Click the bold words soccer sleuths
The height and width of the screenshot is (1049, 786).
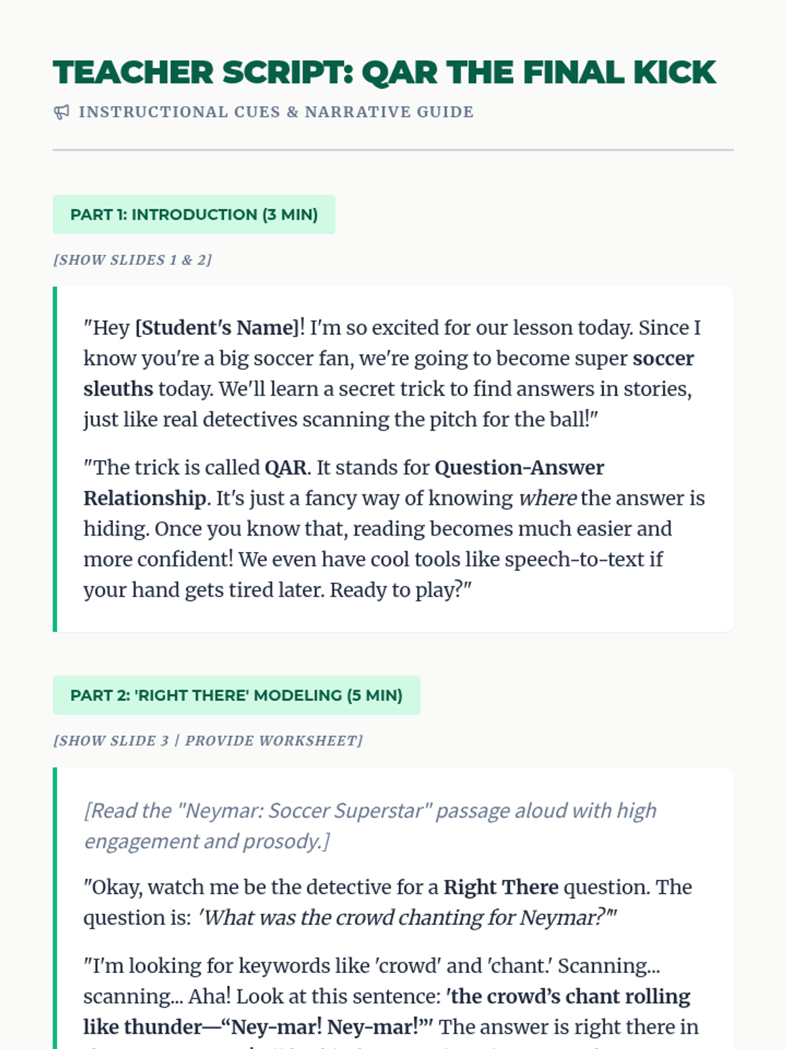point(388,374)
